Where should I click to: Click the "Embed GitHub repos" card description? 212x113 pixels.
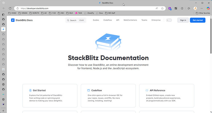pos(163,98)
